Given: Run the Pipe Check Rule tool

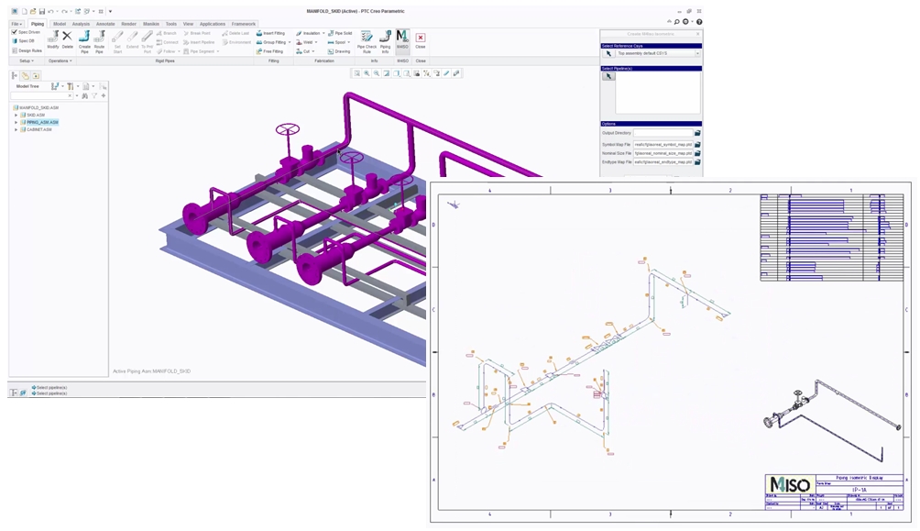Looking at the screenshot, I should [x=366, y=40].
